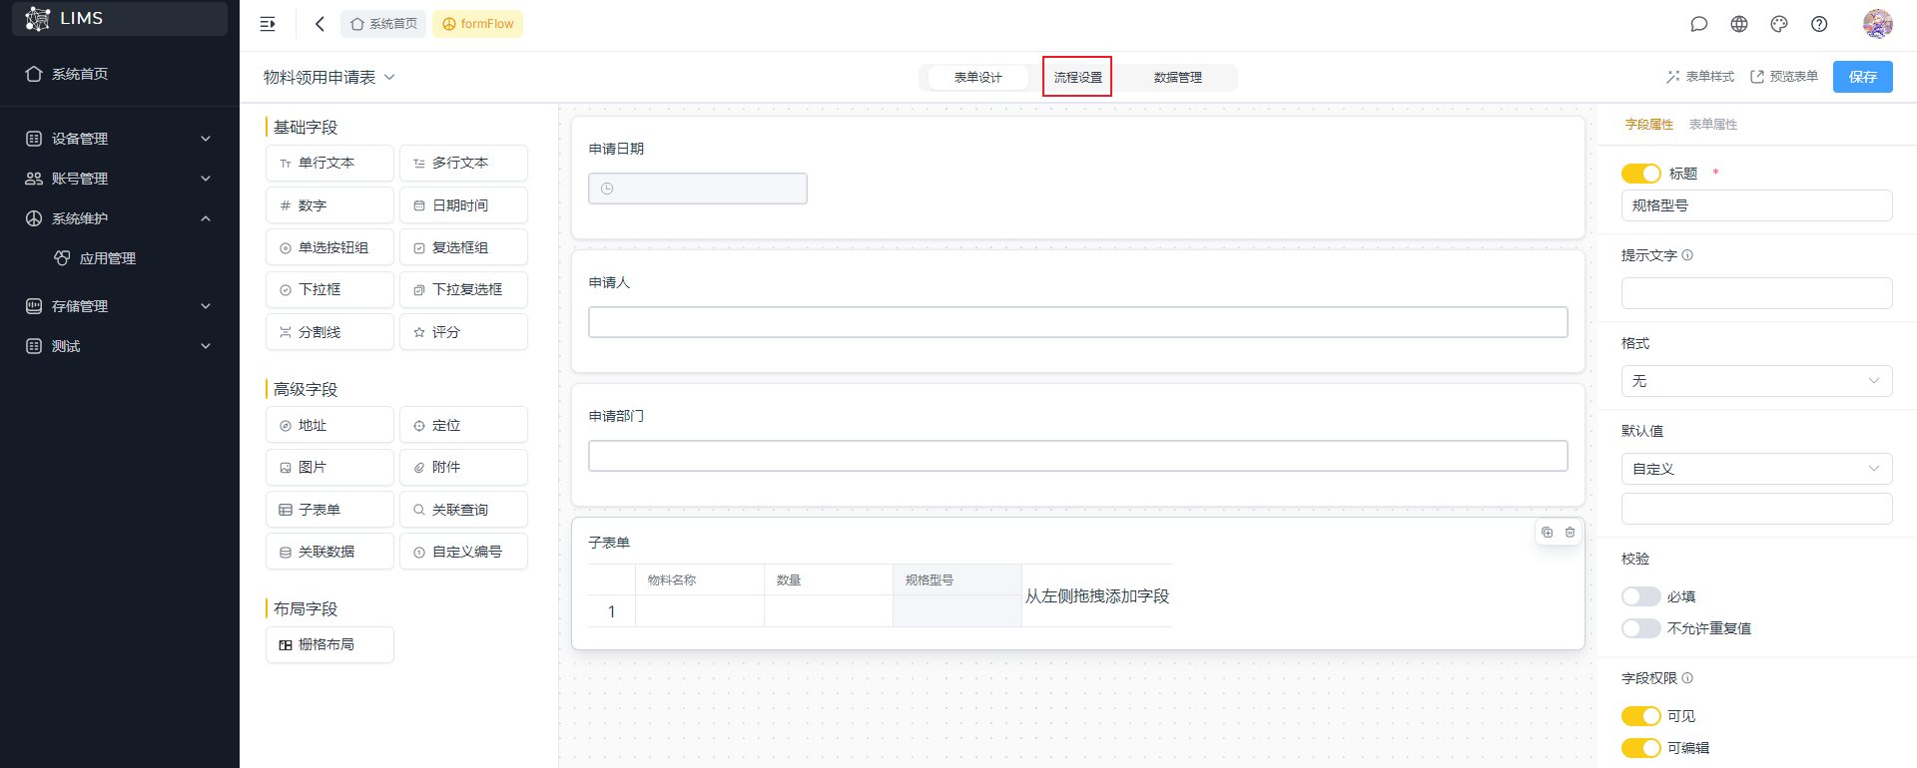This screenshot has height=768, width=1917.
Task: Expand 账号管理 menu
Action: click(x=120, y=179)
